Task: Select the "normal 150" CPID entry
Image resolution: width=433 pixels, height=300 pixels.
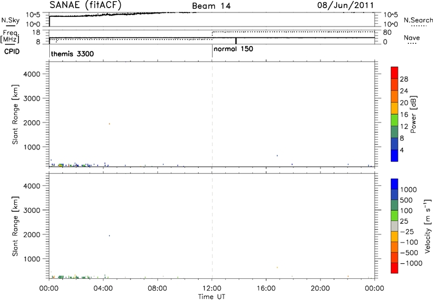Action: (233, 49)
